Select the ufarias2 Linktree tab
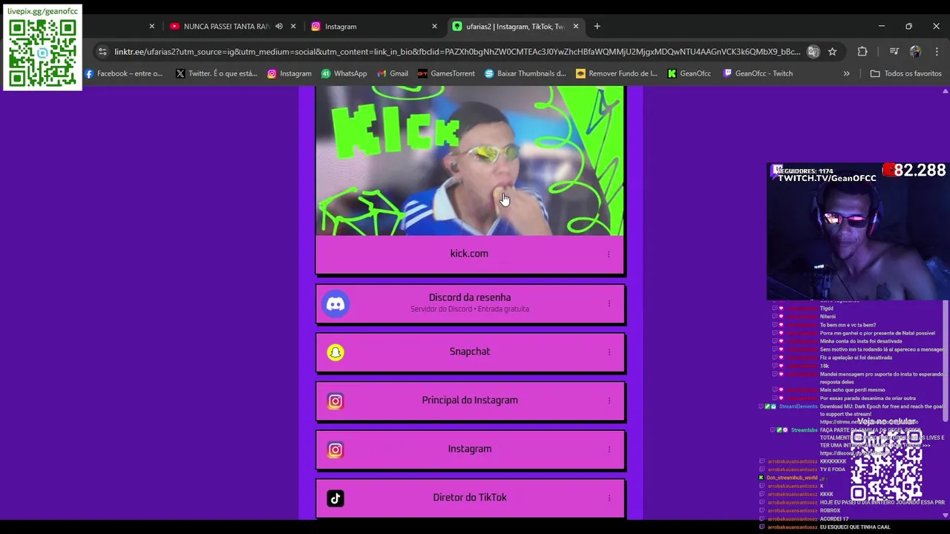This screenshot has width=950, height=534. (516, 26)
